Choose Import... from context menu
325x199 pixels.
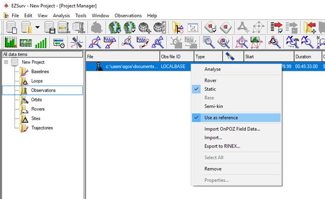click(236, 138)
